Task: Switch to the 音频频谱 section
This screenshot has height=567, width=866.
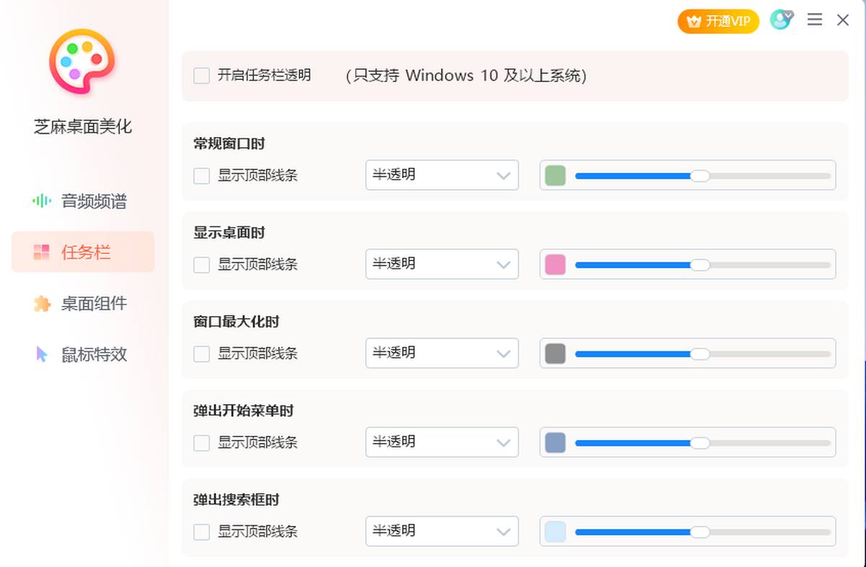Action: point(93,201)
